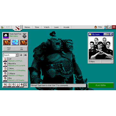Click the My team window title
Screen dimensions: 116x116
96,34
